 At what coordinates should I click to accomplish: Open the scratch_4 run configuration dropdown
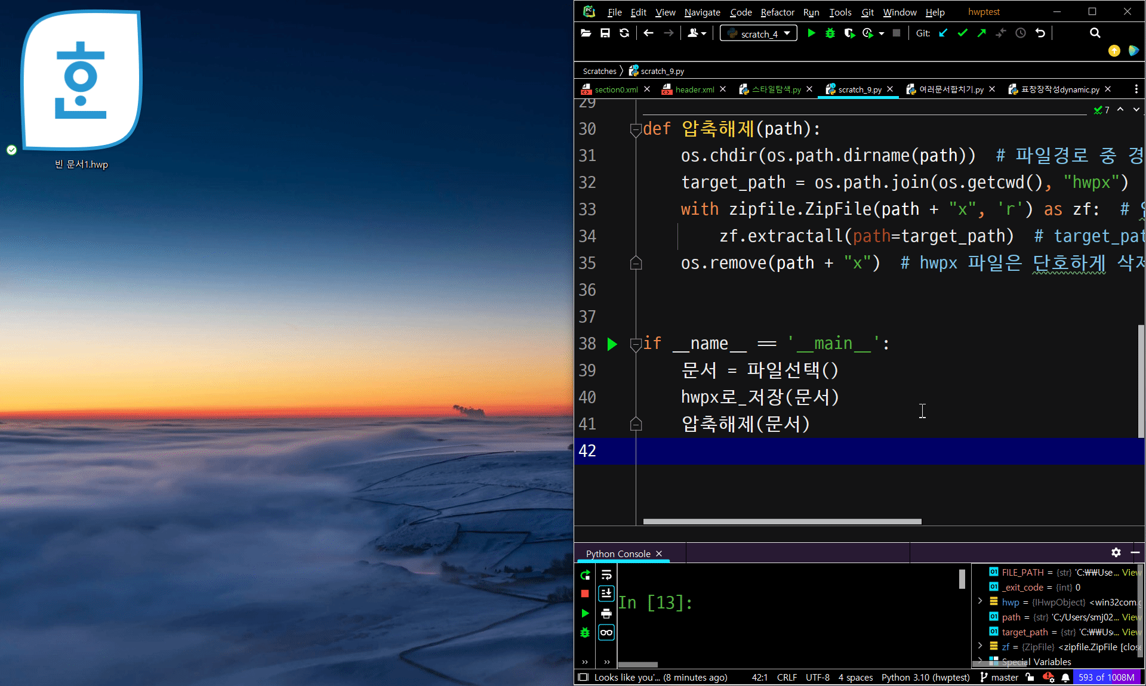click(x=758, y=33)
